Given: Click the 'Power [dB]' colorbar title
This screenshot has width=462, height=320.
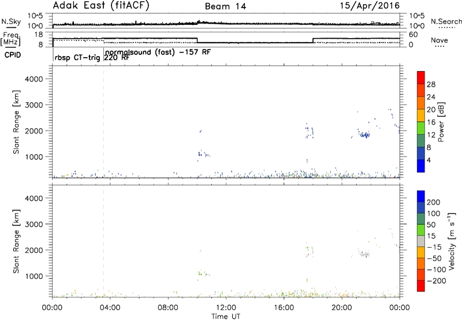Looking at the screenshot, I should tap(441, 122).
